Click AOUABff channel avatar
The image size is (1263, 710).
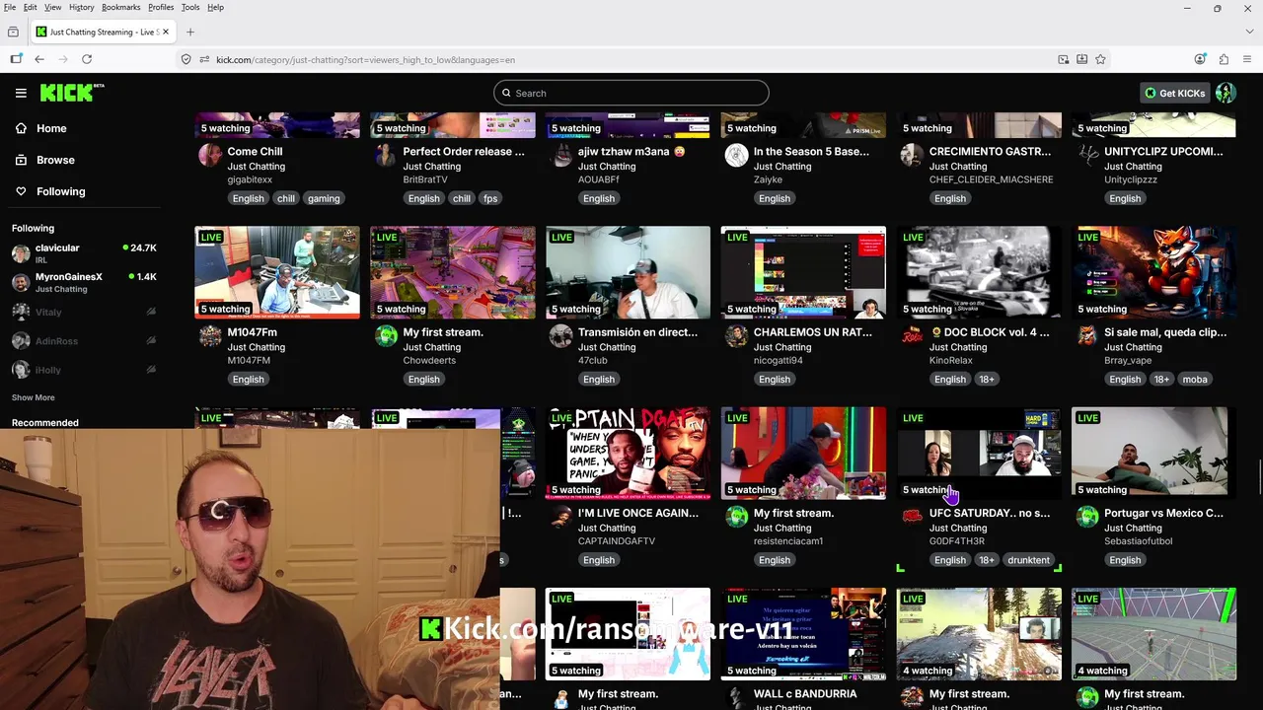pyautogui.click(x=561, y=155)
